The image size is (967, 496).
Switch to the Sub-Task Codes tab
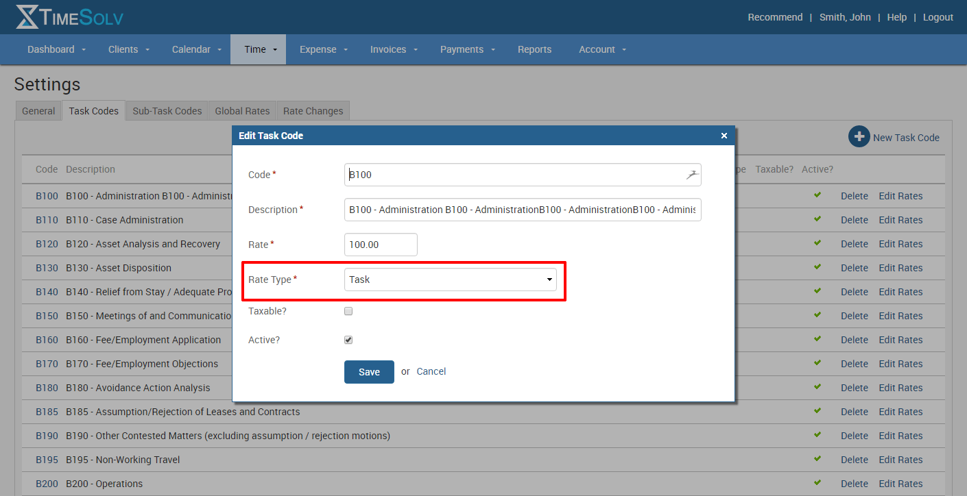[x=166, y=110]
